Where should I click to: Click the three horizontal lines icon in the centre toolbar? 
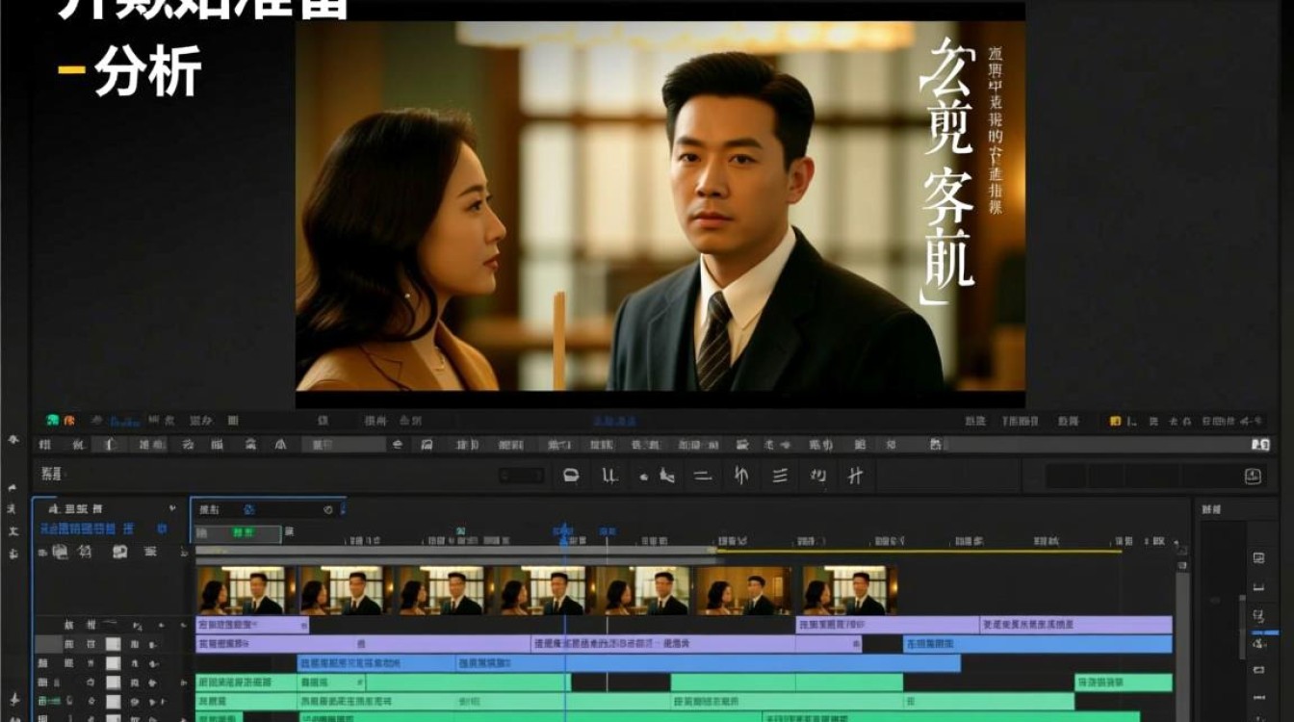(x=781, y=475)
